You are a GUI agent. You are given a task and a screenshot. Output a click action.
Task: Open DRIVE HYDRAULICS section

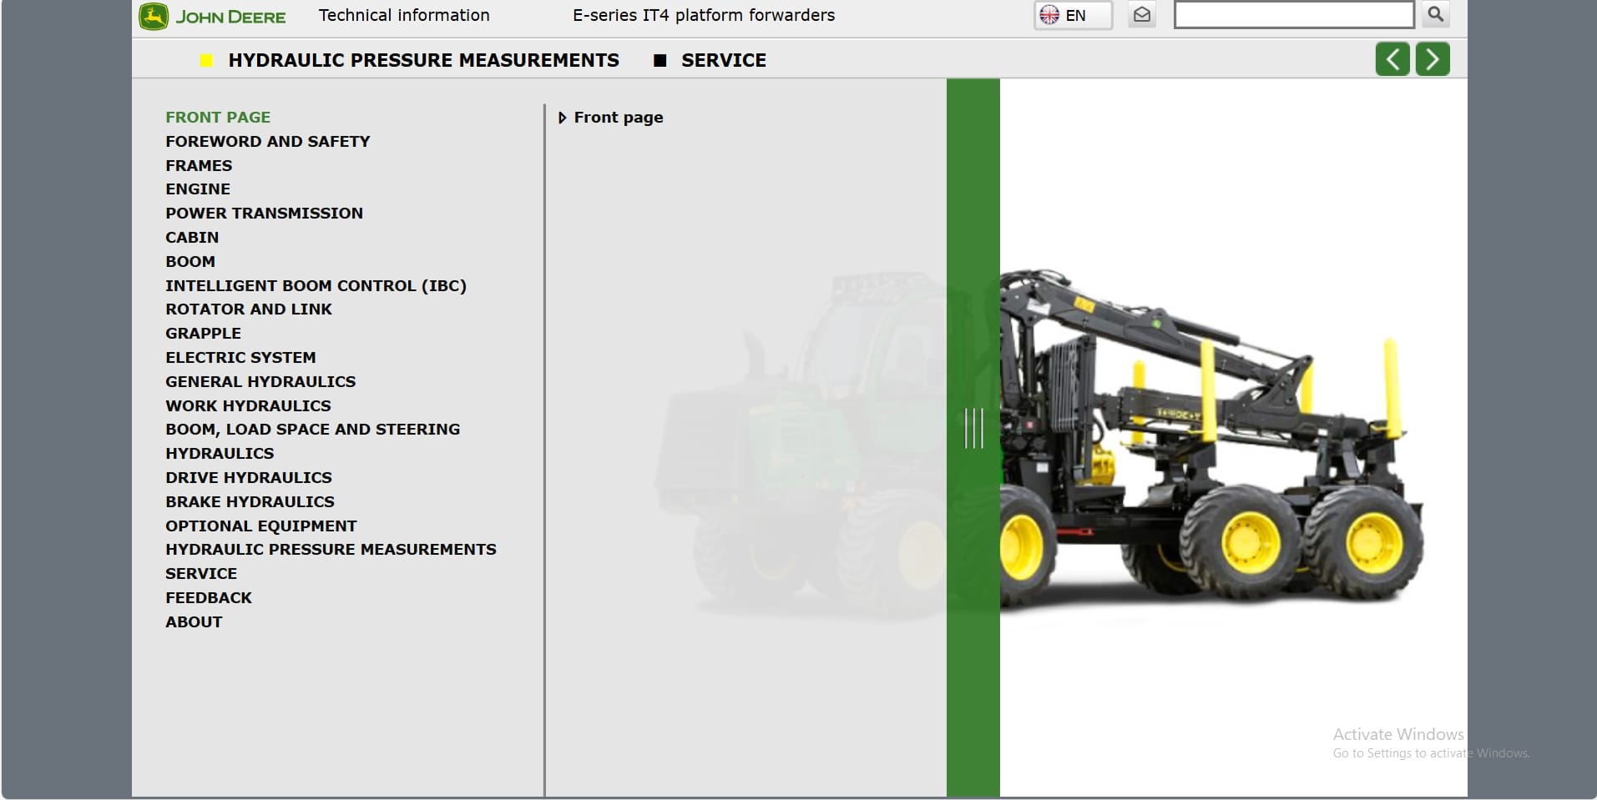249,478
